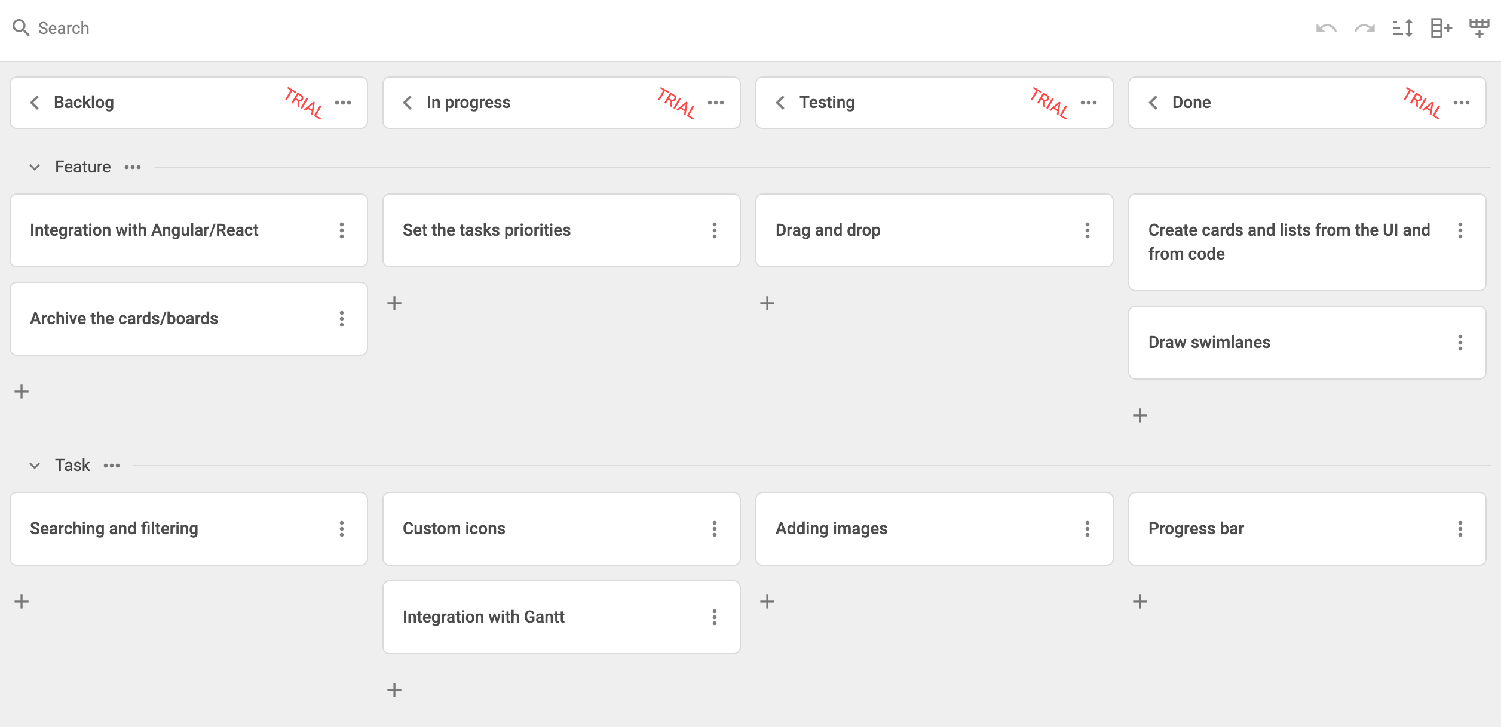Open the Feature swimlane options menu

pyautogui.click(x=133, y=167)
